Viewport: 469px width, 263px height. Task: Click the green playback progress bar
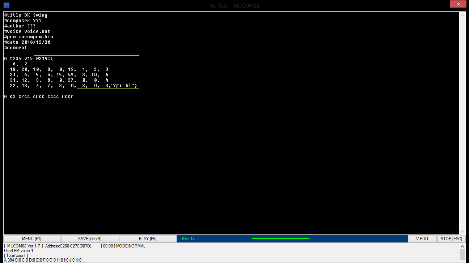click(x=280, y=238)
